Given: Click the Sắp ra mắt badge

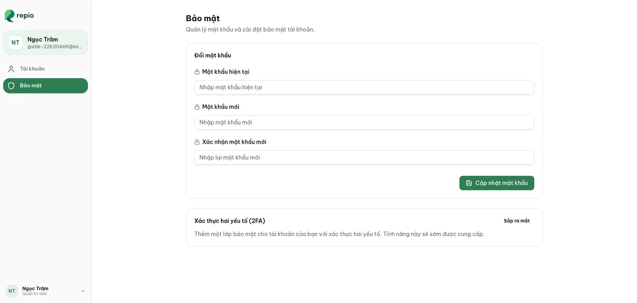Looking at the screenshot, I should [x=516, y=221].
